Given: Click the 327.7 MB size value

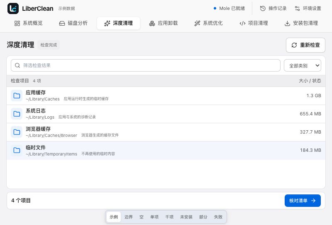Looking at the screenshot, I should (310, 132).
